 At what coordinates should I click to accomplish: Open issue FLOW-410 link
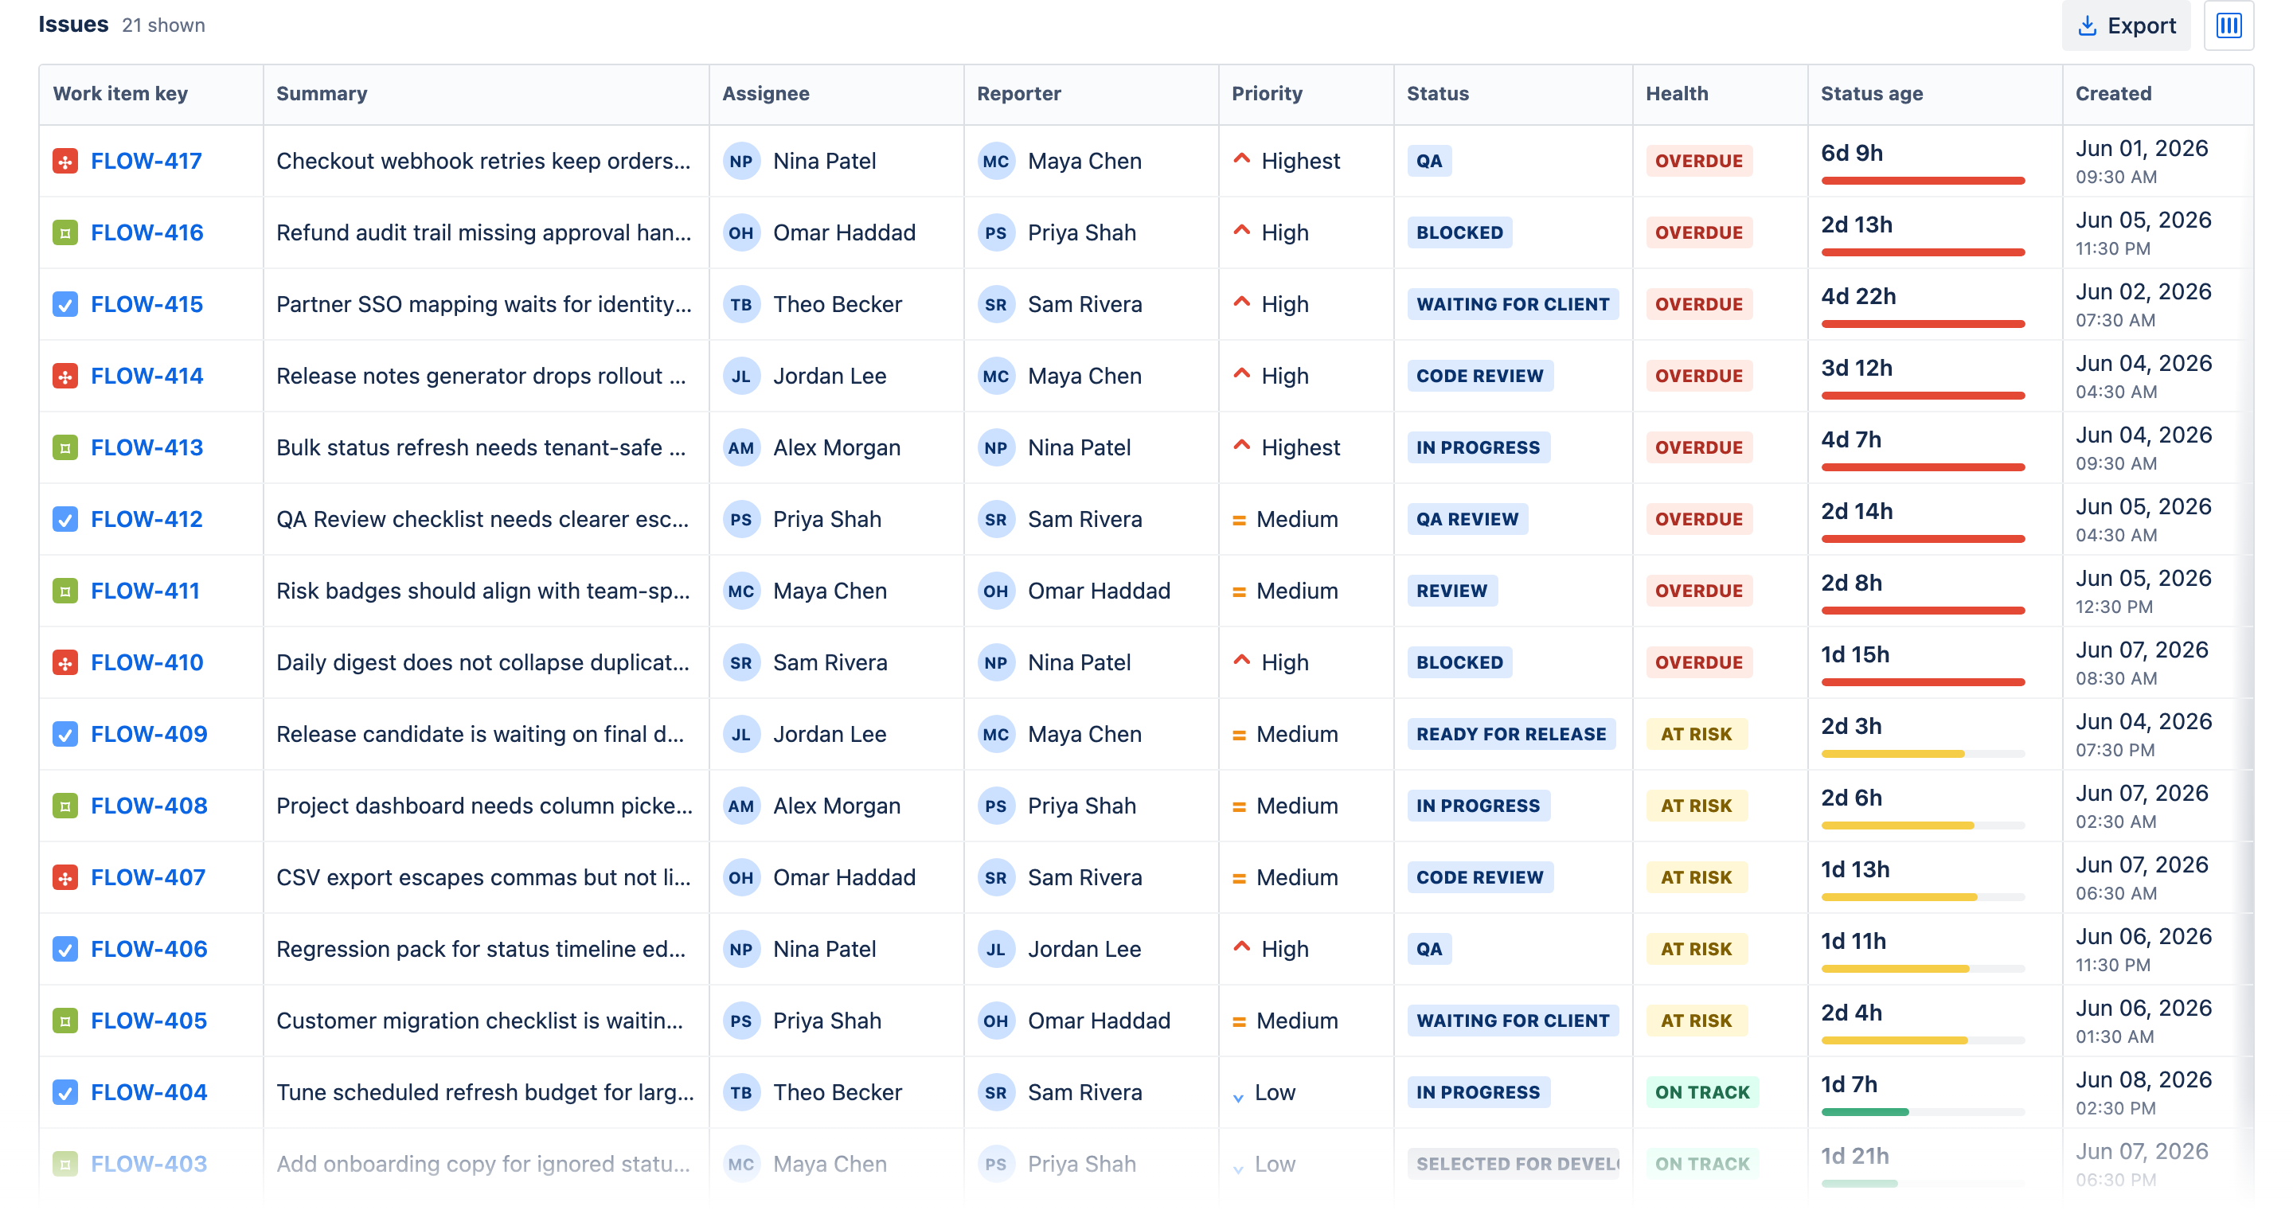tap(146, 663)
